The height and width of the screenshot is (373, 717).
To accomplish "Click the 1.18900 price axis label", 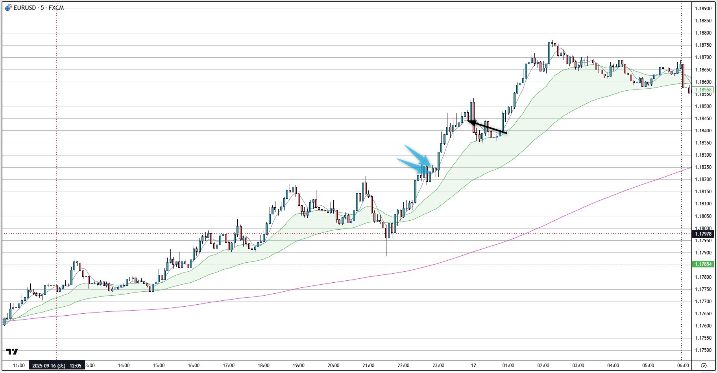I will 703,9.
